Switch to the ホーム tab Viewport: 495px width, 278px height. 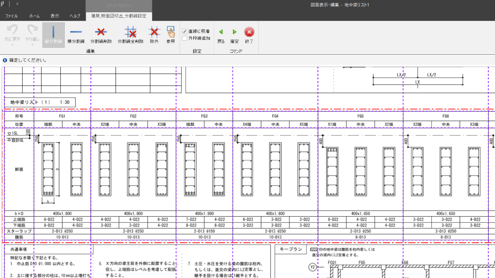[35, 16]
